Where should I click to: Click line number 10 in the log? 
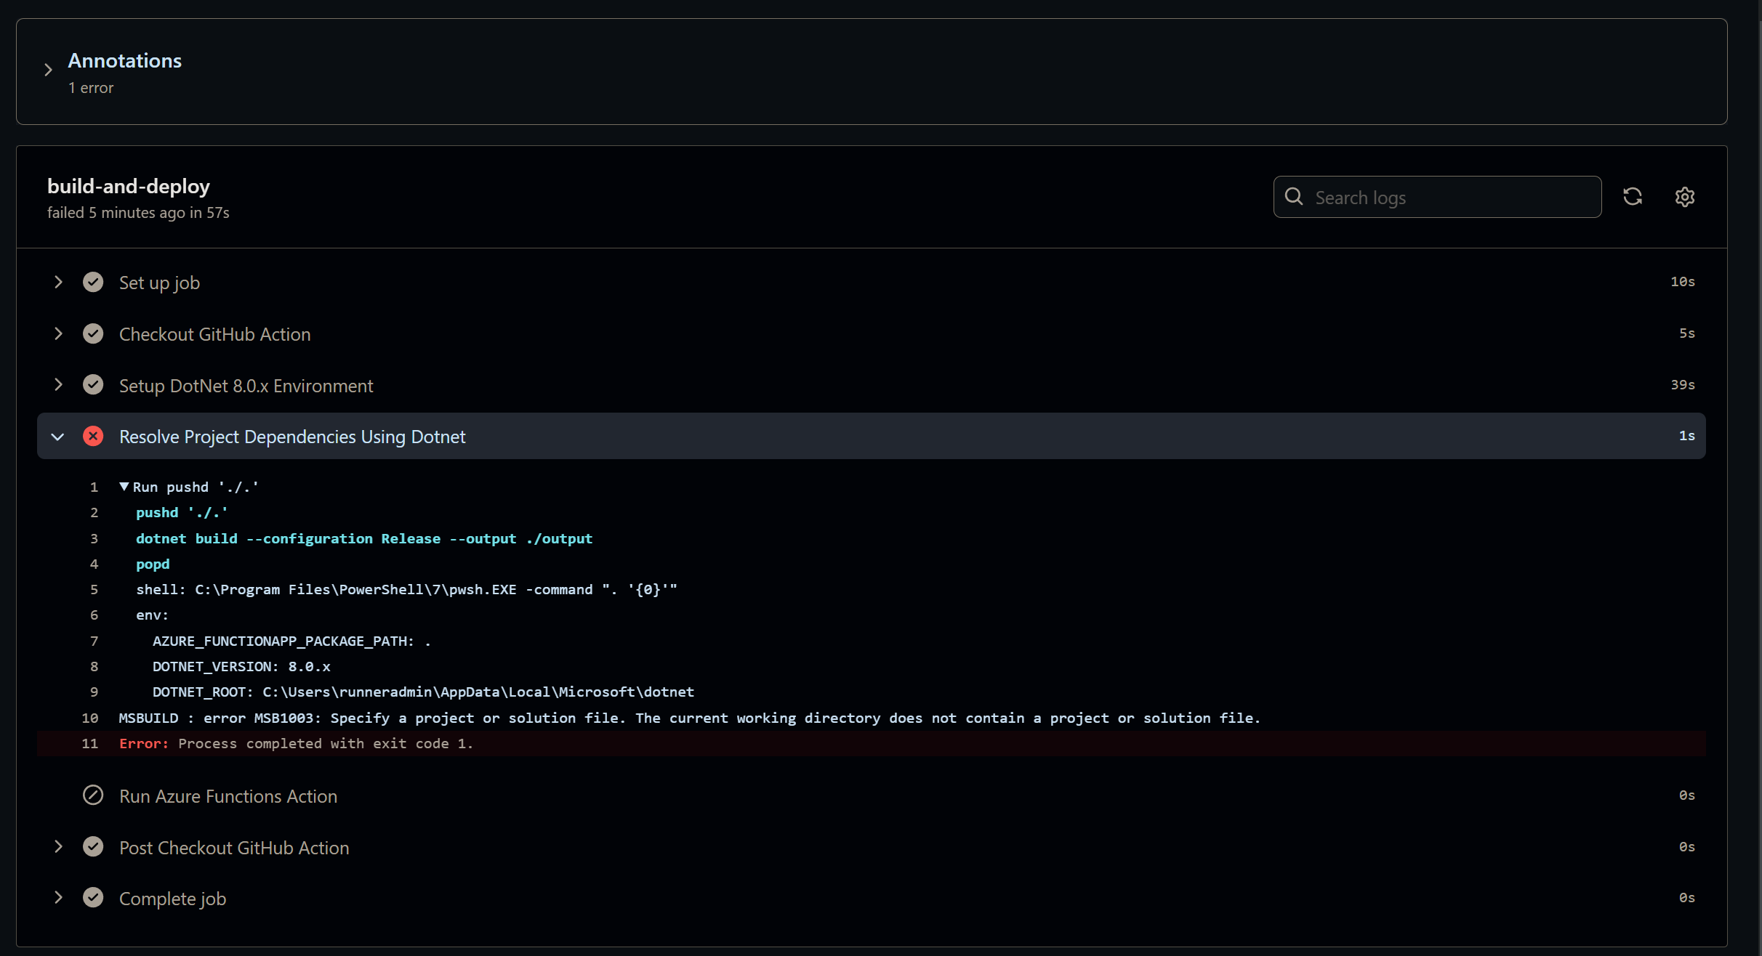(x=90, y=718)
